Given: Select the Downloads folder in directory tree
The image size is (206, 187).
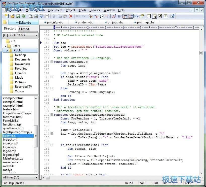Looking at the screenshot, I should [x=22, y=64].
